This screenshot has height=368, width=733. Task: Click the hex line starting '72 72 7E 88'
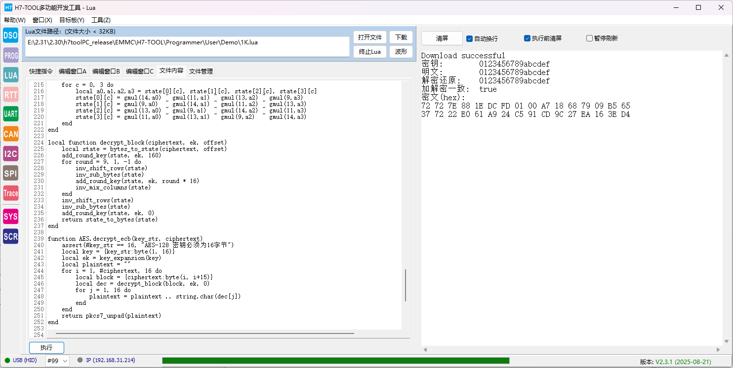point(526,106)
